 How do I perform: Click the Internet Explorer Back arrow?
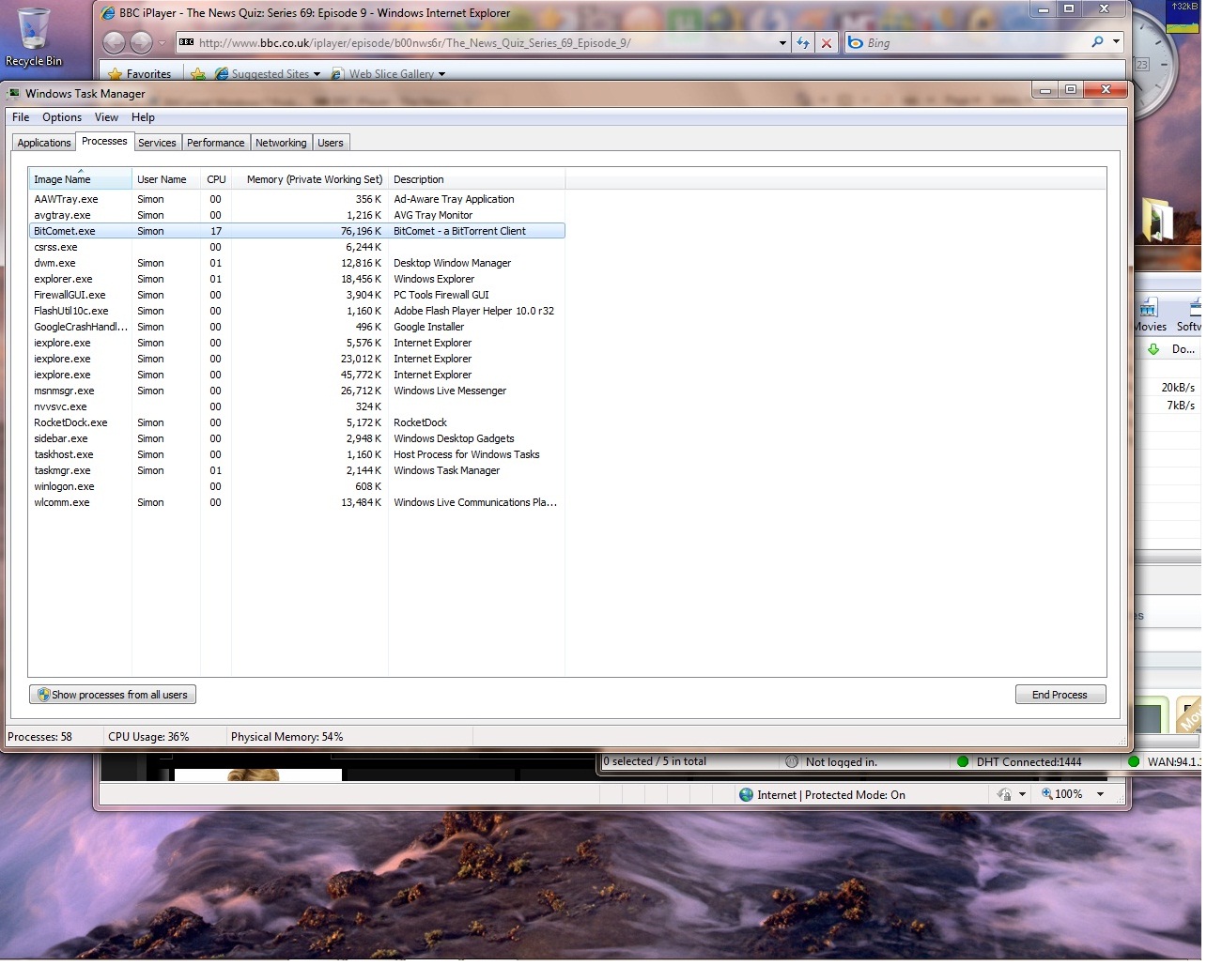click(114, 42)
